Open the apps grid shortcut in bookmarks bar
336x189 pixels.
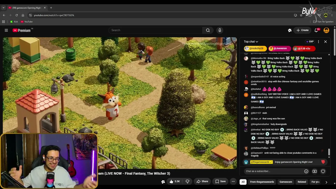pyautogui.click(x=3, y=22)
